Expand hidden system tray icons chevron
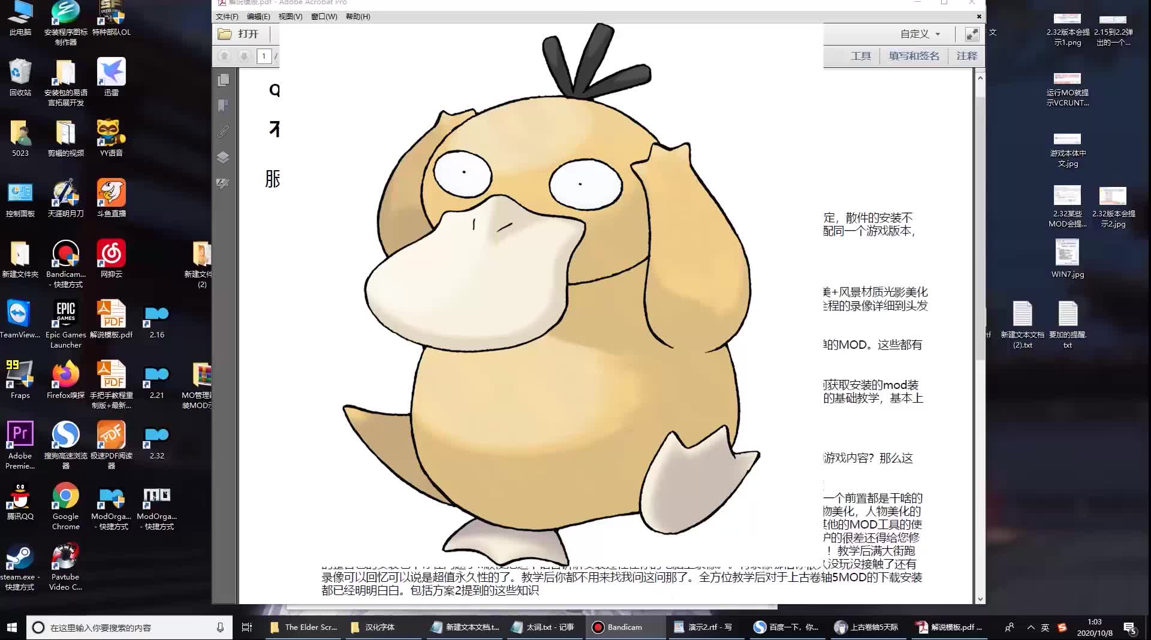The height and width of the screenshot is (640, 1151). [x=1031, y=627]
